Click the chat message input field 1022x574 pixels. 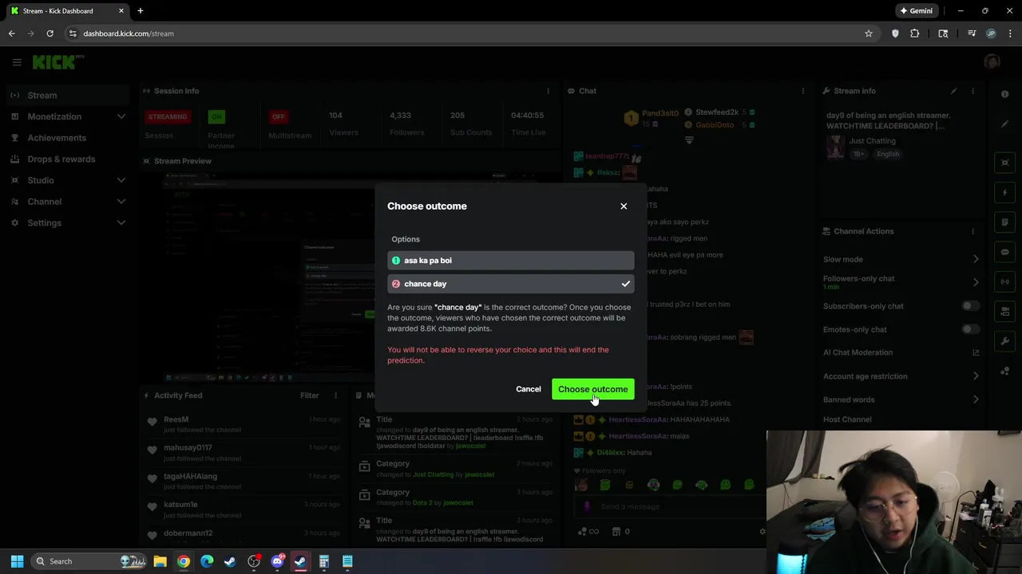(x=667, y=506)
